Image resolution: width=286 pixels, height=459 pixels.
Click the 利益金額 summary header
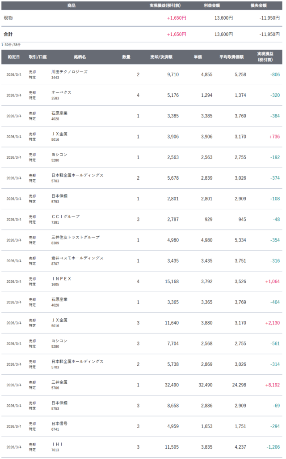pyautogui.click(x=211, y=5)
